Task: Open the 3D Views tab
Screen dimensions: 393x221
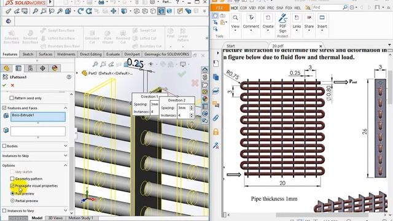Action: [55, 218]
